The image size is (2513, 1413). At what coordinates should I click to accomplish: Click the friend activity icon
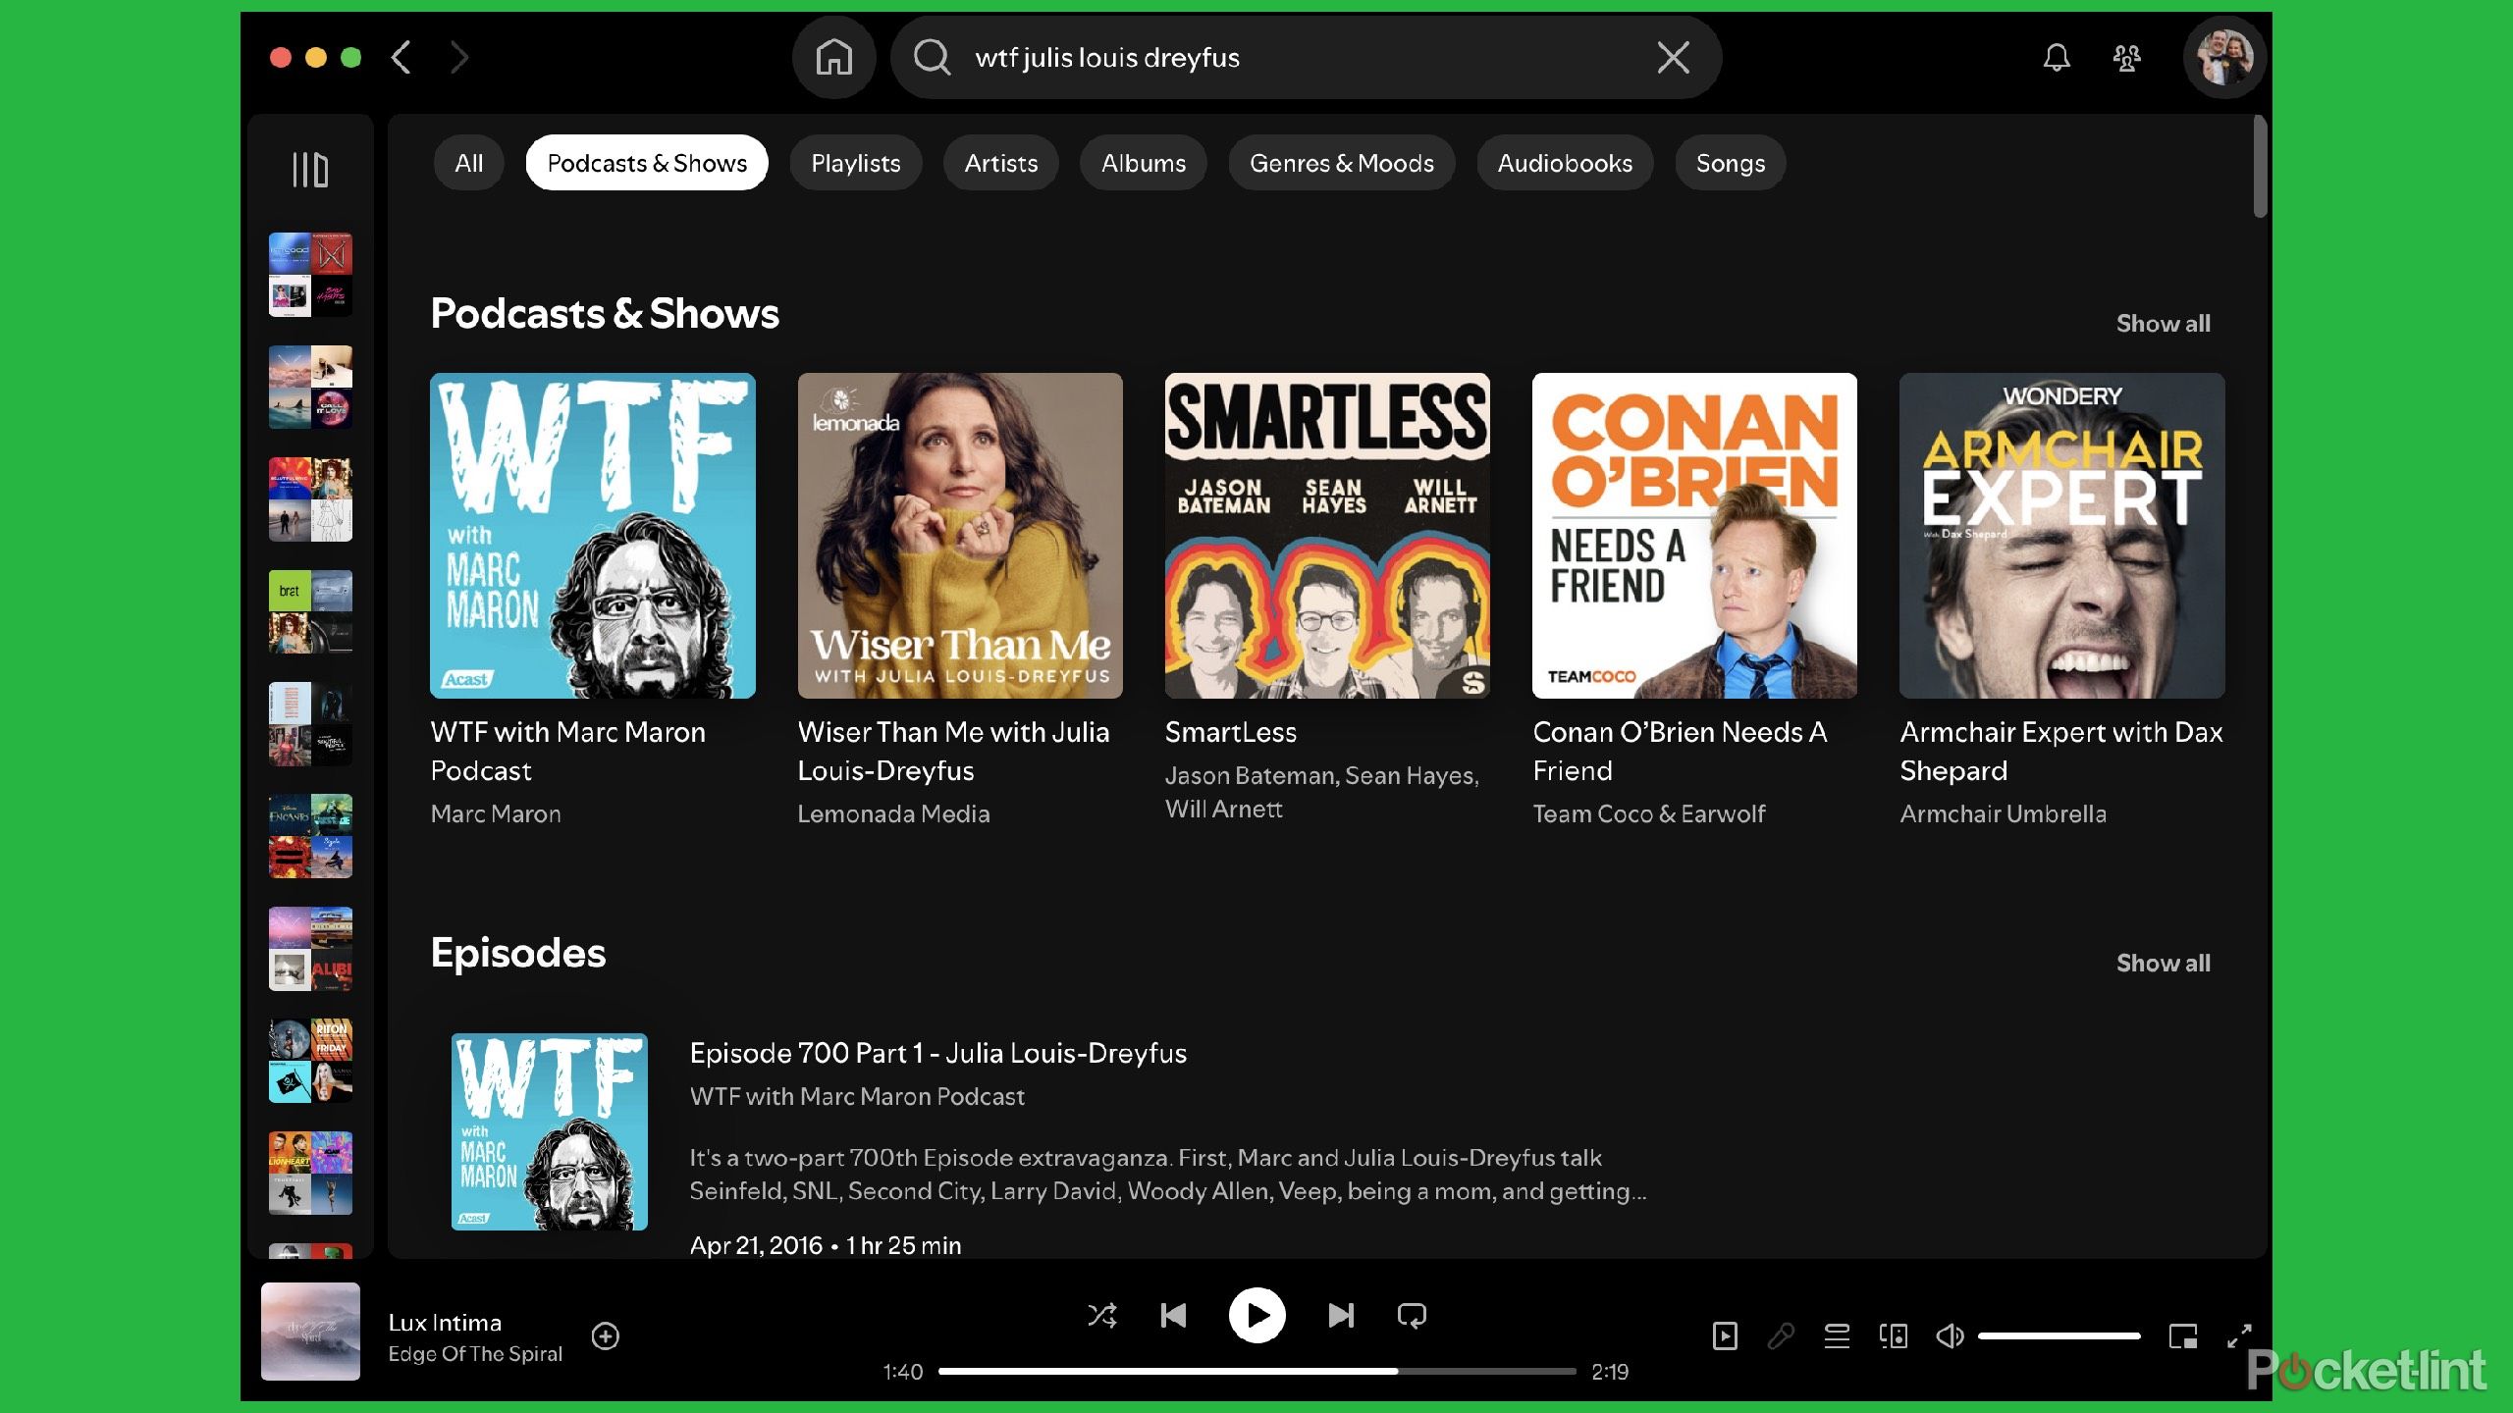(2126, 57)
